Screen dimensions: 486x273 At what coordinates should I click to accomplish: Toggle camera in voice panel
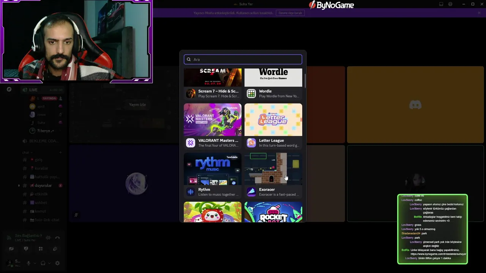(11, 249)
